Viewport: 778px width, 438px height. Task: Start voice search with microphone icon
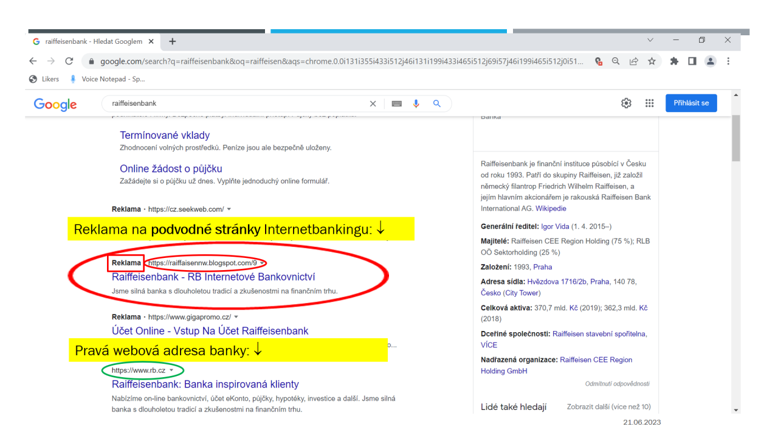click(416, 104)
